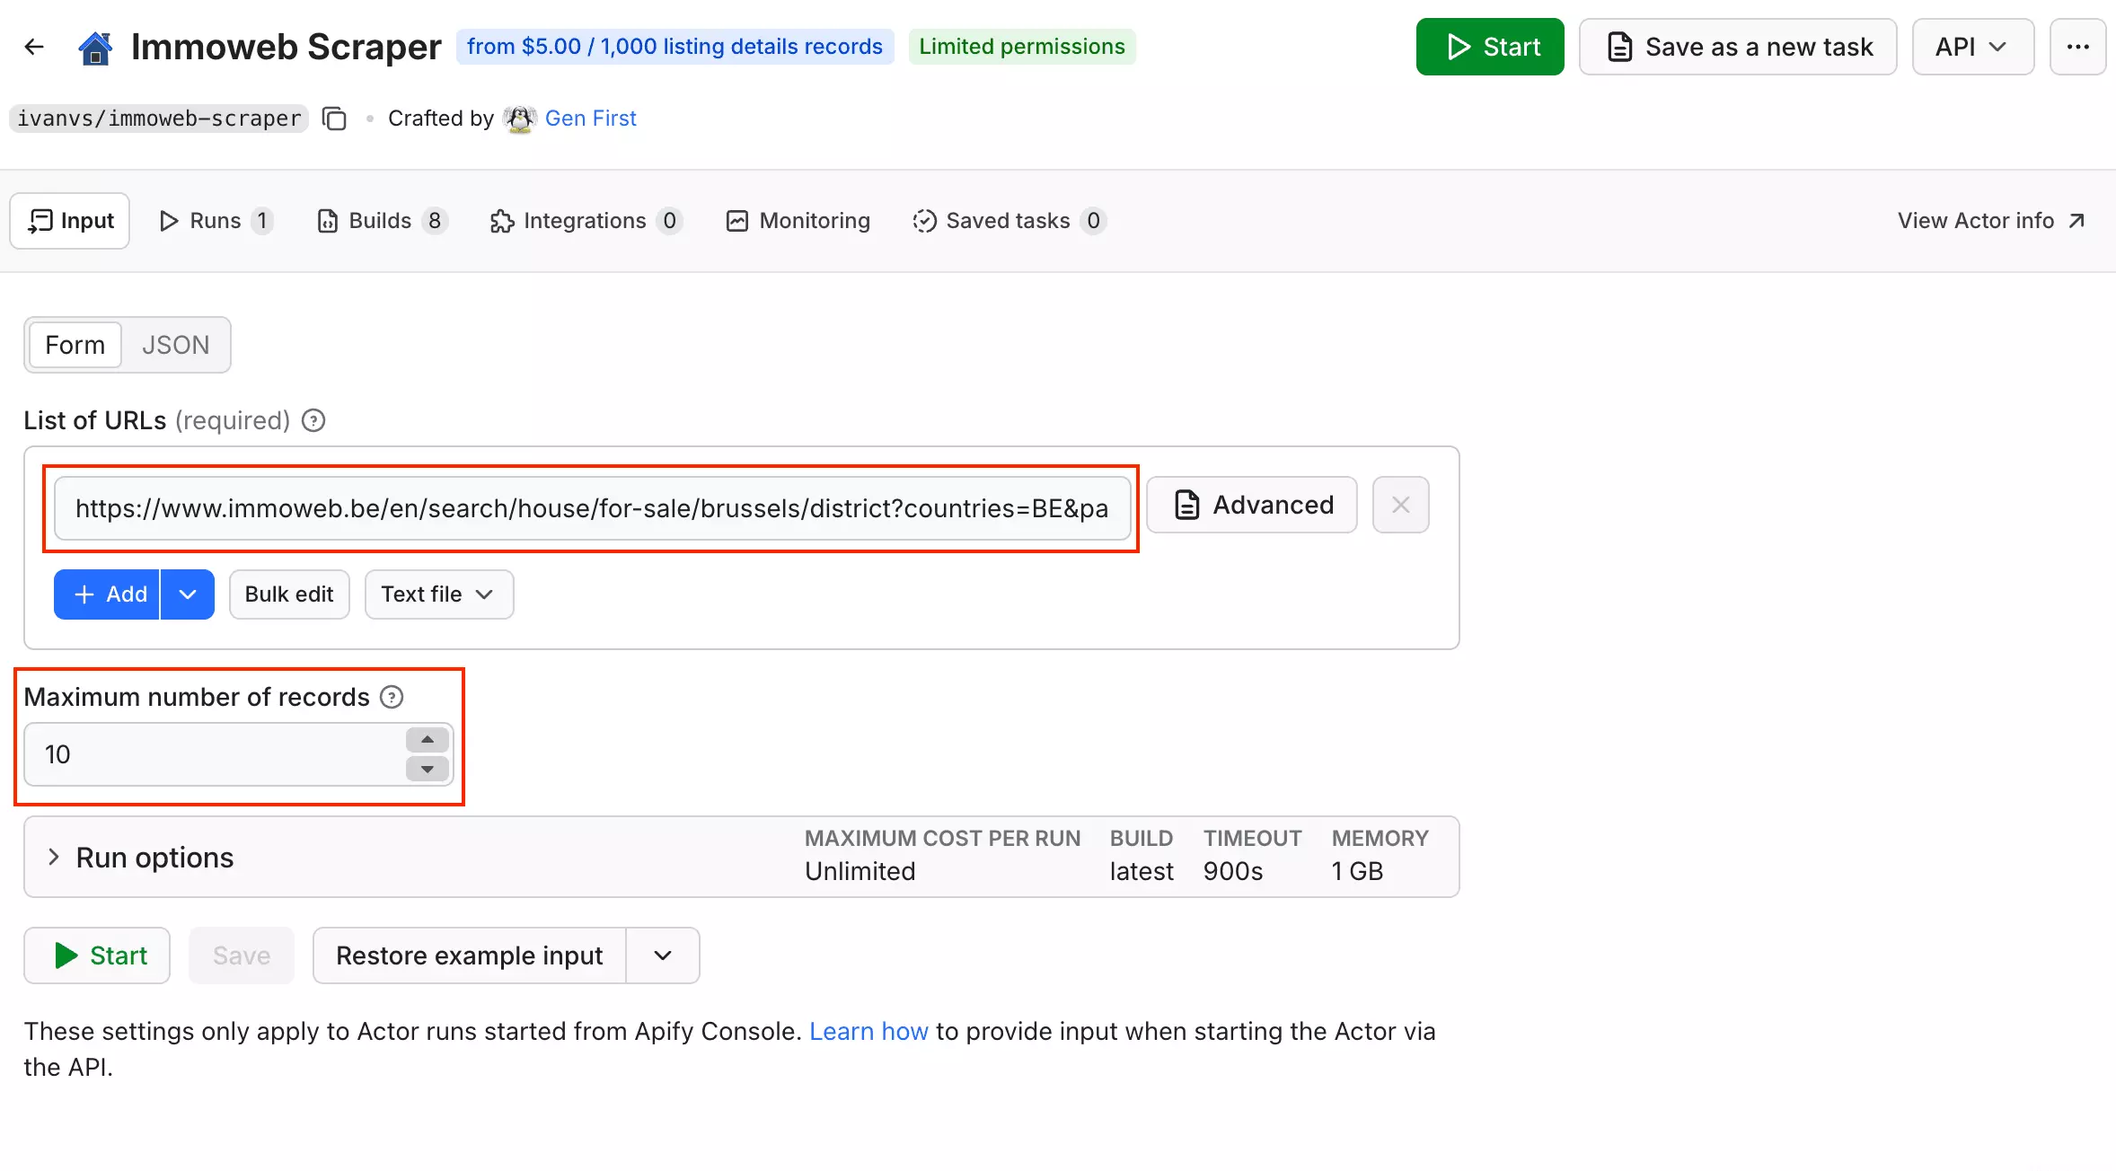Open the Saved tasks tab
Image resolution: width=2116 pixels, height=1171 pixels.
tap(1009, 221)
